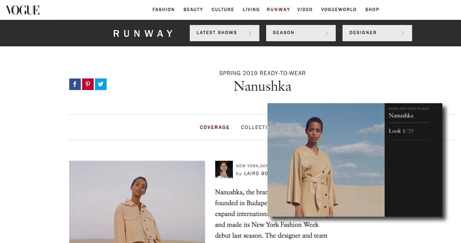
Task: Pin this page with the Pinterest icon
Action: click(88, 84)
